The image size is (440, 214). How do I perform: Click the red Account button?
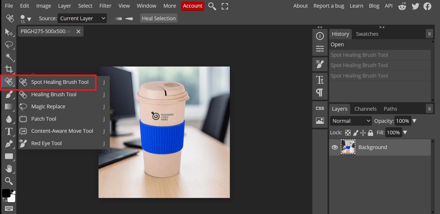click(x=193, y=6)
